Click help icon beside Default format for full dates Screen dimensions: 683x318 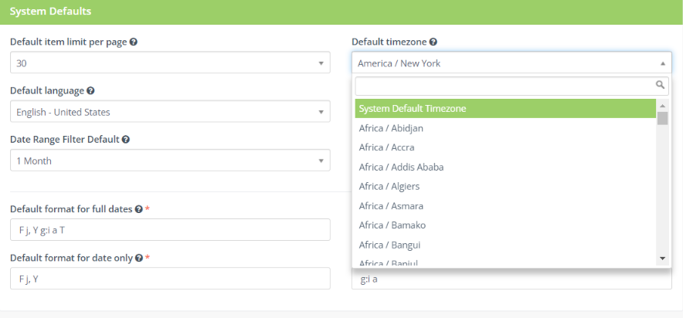pos(138,209)
